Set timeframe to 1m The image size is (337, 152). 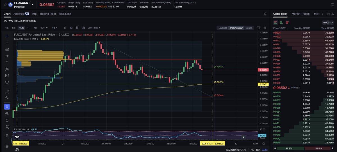(7, 28)
